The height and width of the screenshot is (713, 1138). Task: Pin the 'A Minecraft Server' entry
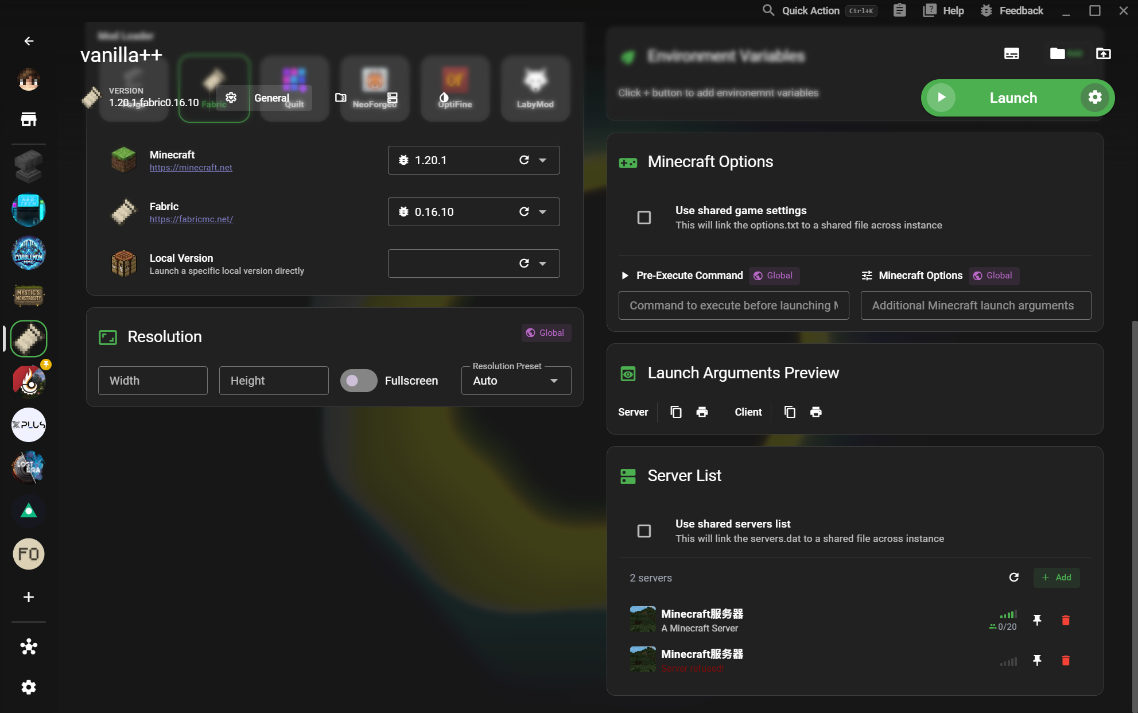click(x=1037, y=620)
